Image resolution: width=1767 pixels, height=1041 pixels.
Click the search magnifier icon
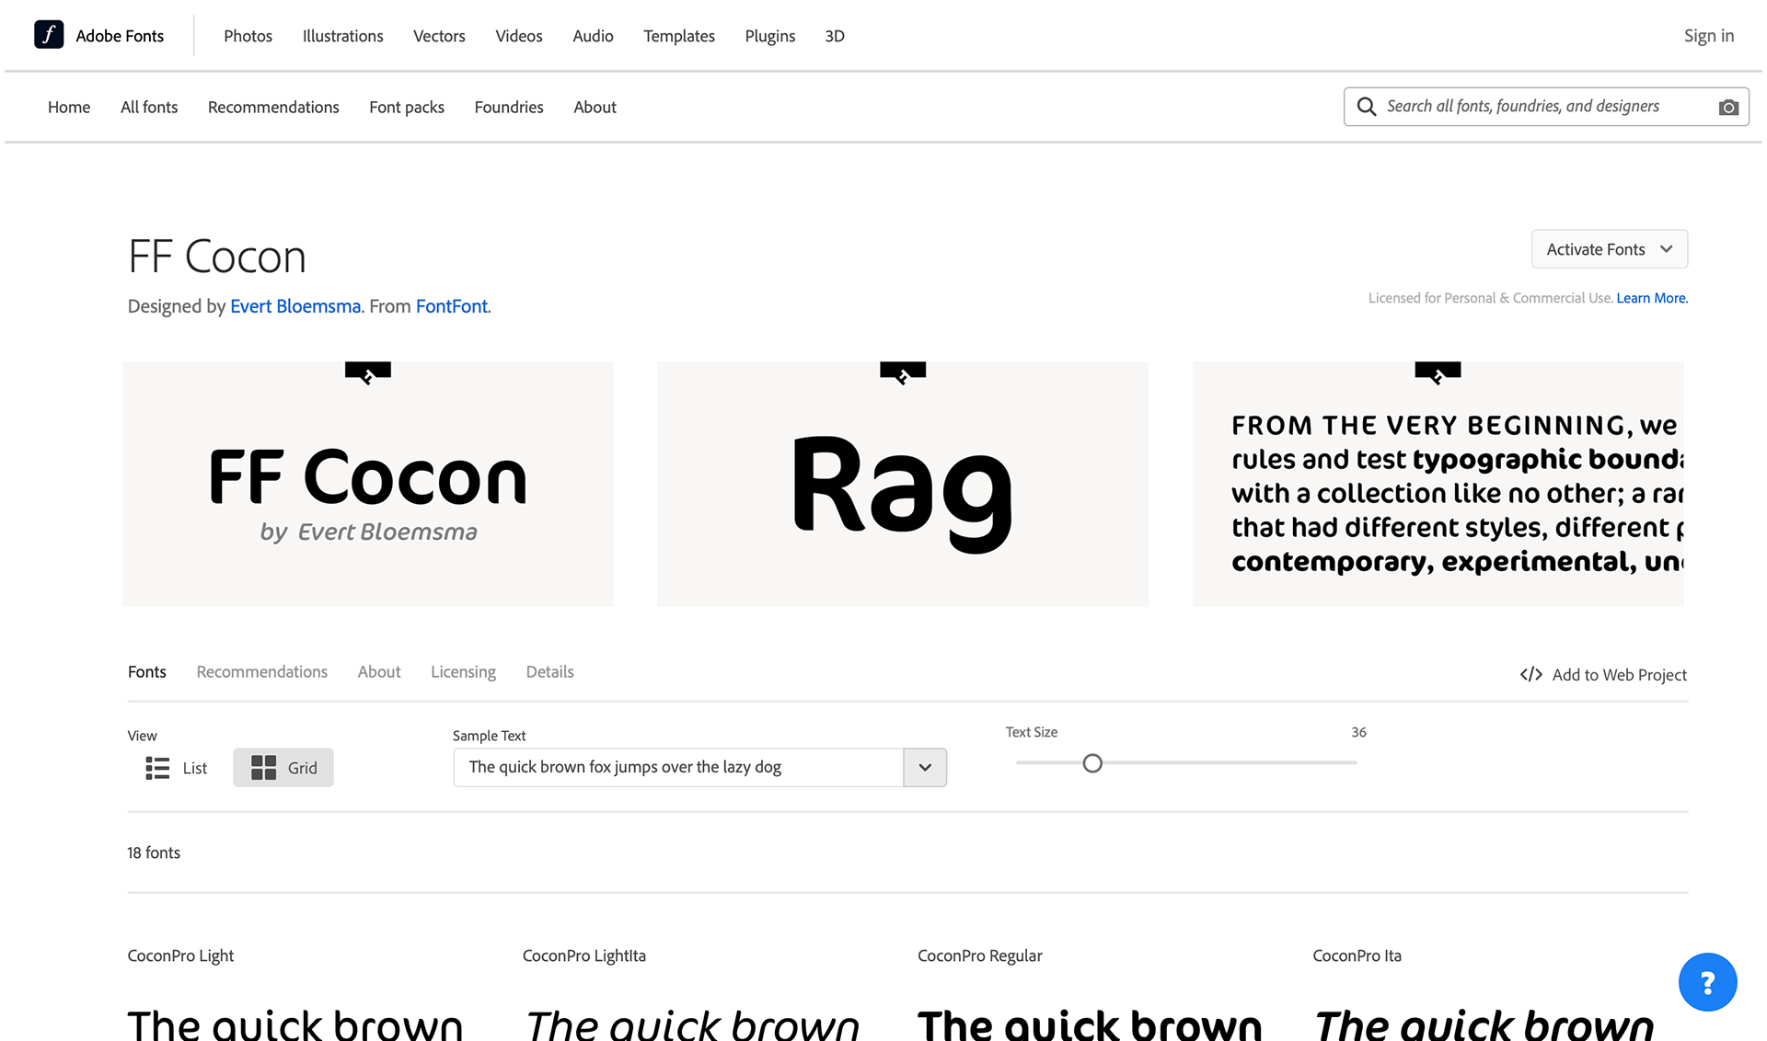[1367, 107]
